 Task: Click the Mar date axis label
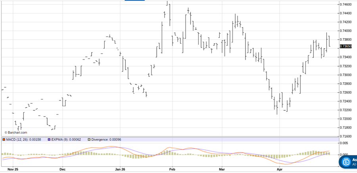pos(222,169)
